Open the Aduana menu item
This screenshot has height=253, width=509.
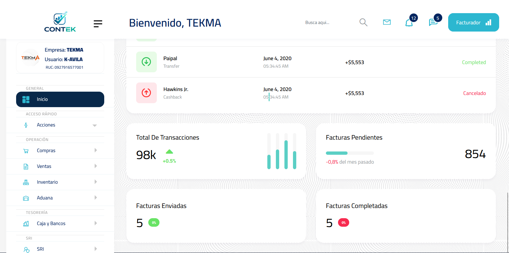[x=45, y=198]
